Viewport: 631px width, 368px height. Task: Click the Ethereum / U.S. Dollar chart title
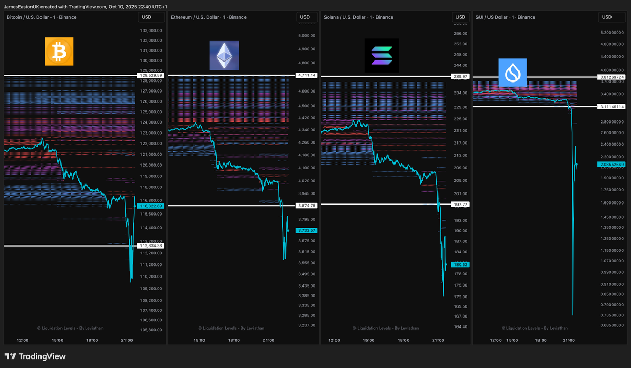tap(209, 17)
